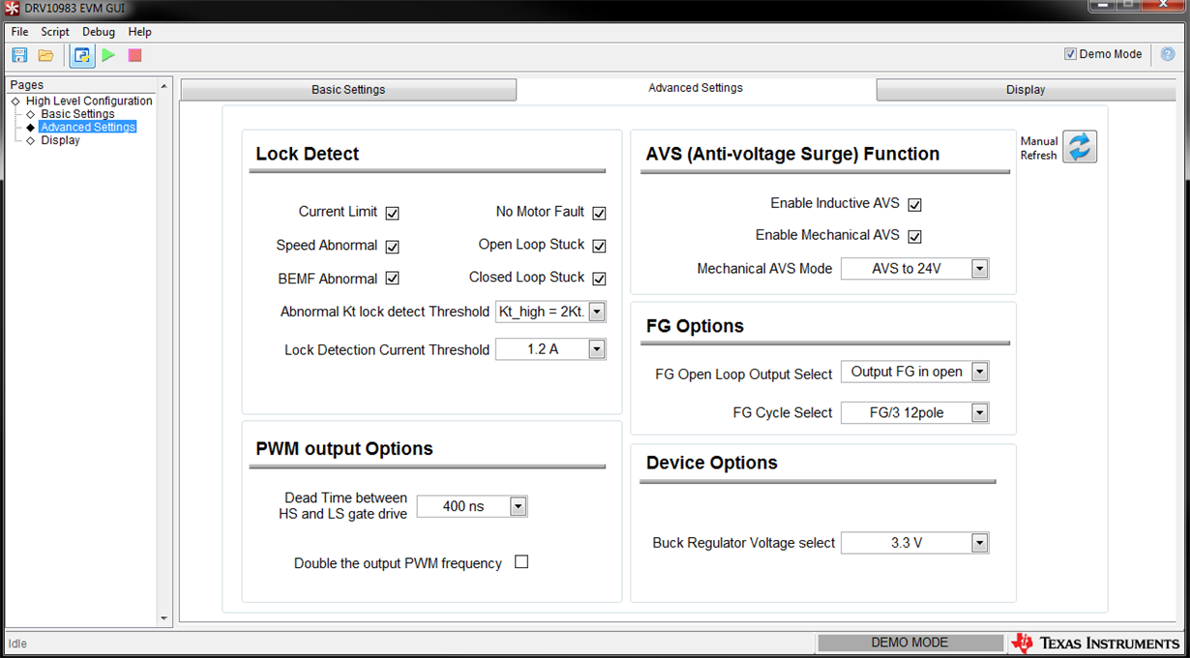Click the Save toolbar icon
1190x658 pixels.
click(19, 55)
